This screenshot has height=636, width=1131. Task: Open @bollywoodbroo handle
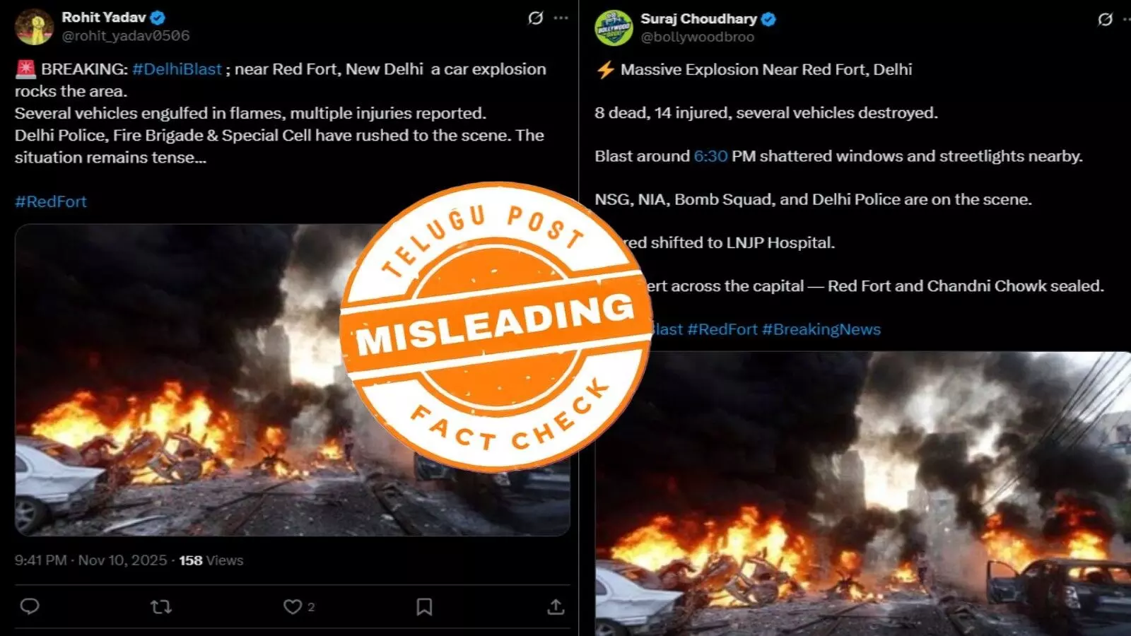tap(698, 37)
